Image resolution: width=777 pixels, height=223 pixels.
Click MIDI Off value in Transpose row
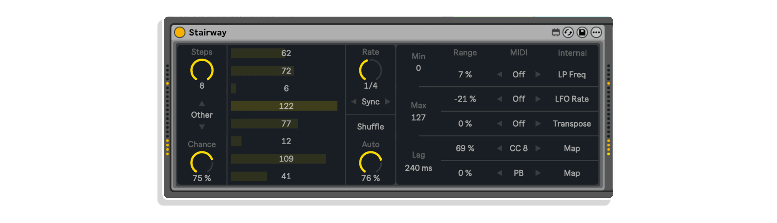tap(519, 123)
